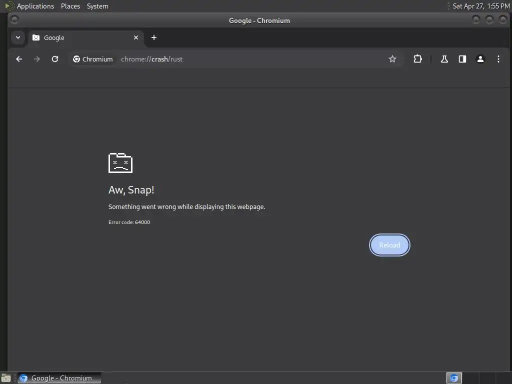This screenshot has height=384, width=512.
Task: Go back to the previous page
Action: click(x=19, y=59)
